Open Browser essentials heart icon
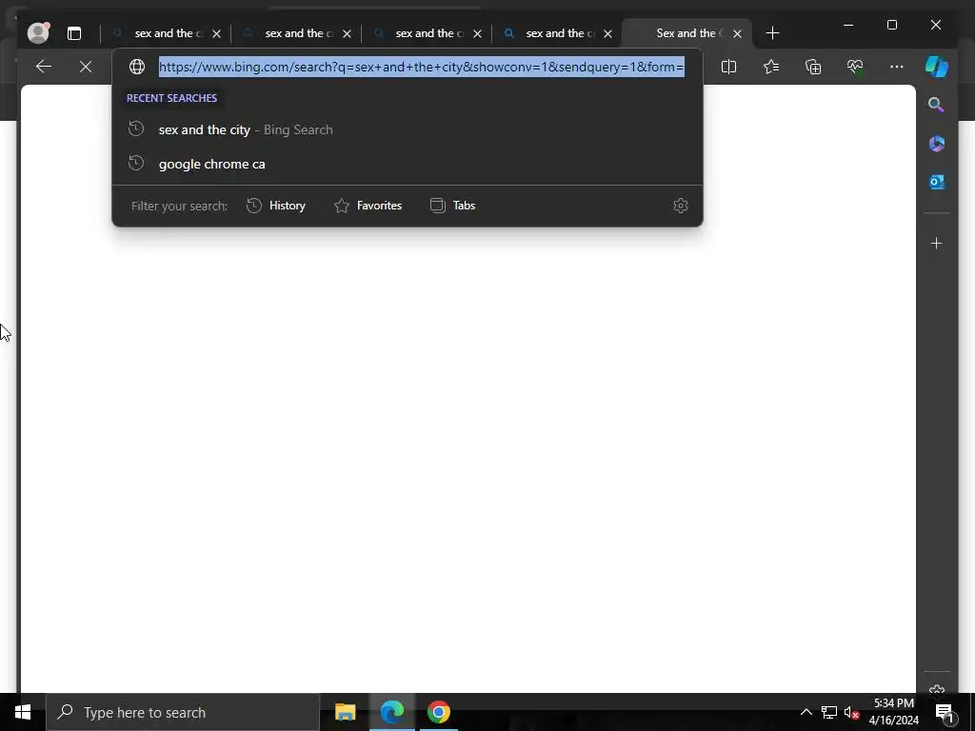Image resolution: width=975 pixels, height=731 pixels. pyautogui.click(x=855, y=67)
